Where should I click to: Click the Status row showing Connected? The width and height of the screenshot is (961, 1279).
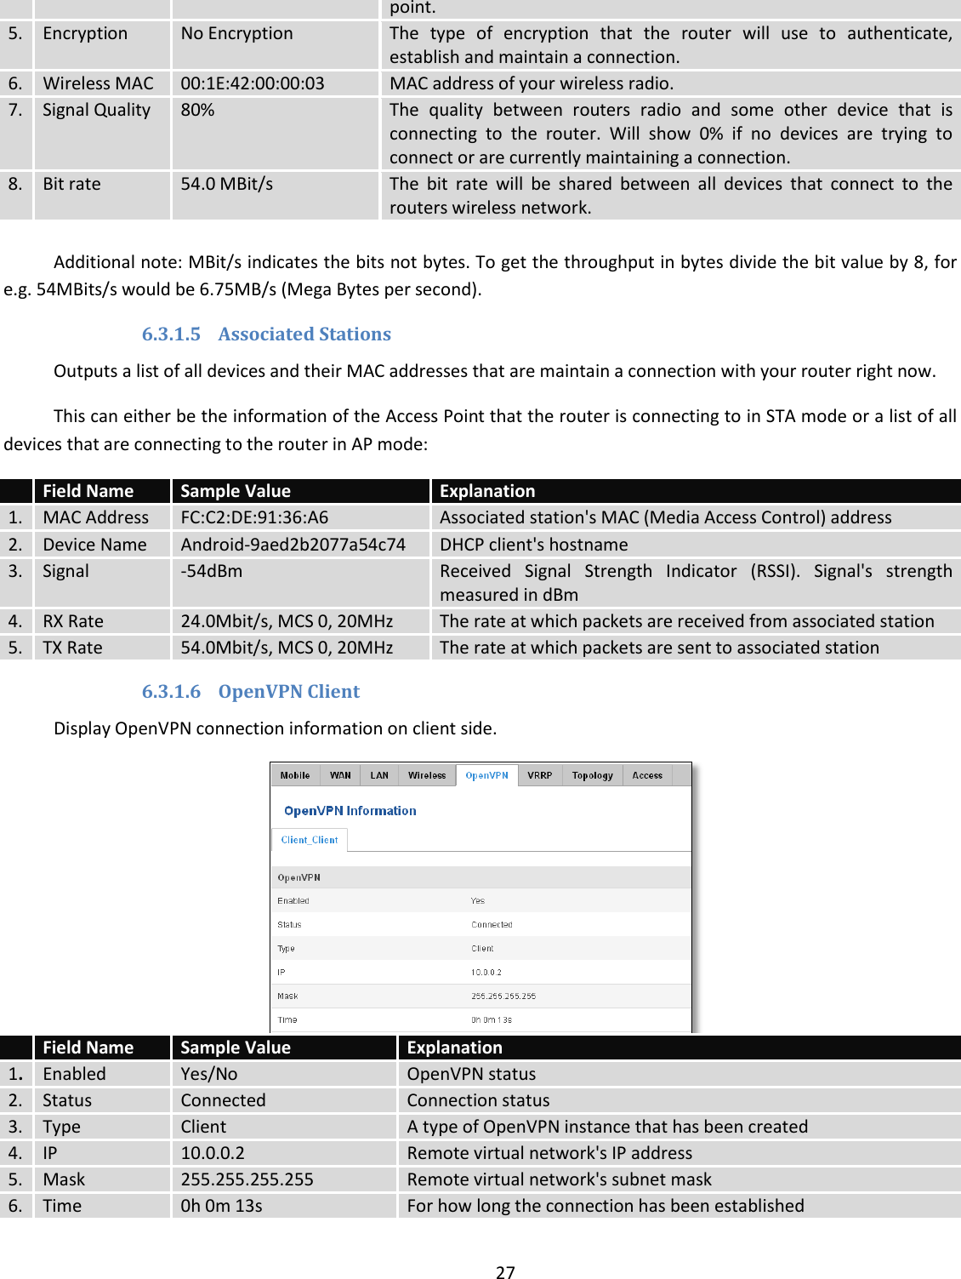pos(493,923)
